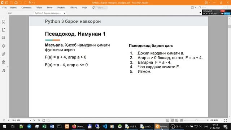Open Telegram from the taskbar
This screenshot has height=130, width=231.
click(x=29, y=126)
